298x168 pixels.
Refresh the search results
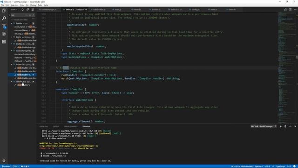tap(23, 9)
